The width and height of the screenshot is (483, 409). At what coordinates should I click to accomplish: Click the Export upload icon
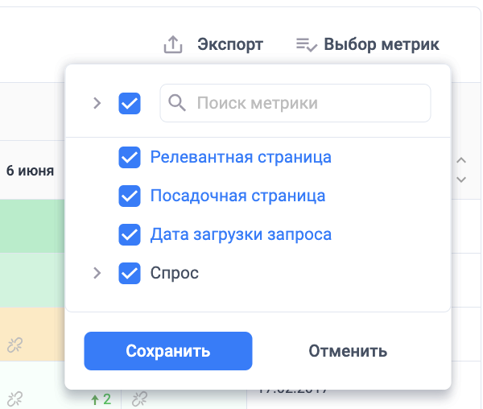(x=173, y=44)
